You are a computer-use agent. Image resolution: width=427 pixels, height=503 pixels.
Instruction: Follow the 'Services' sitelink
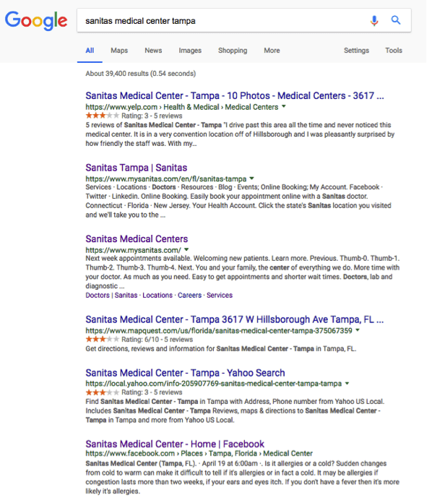220,295
